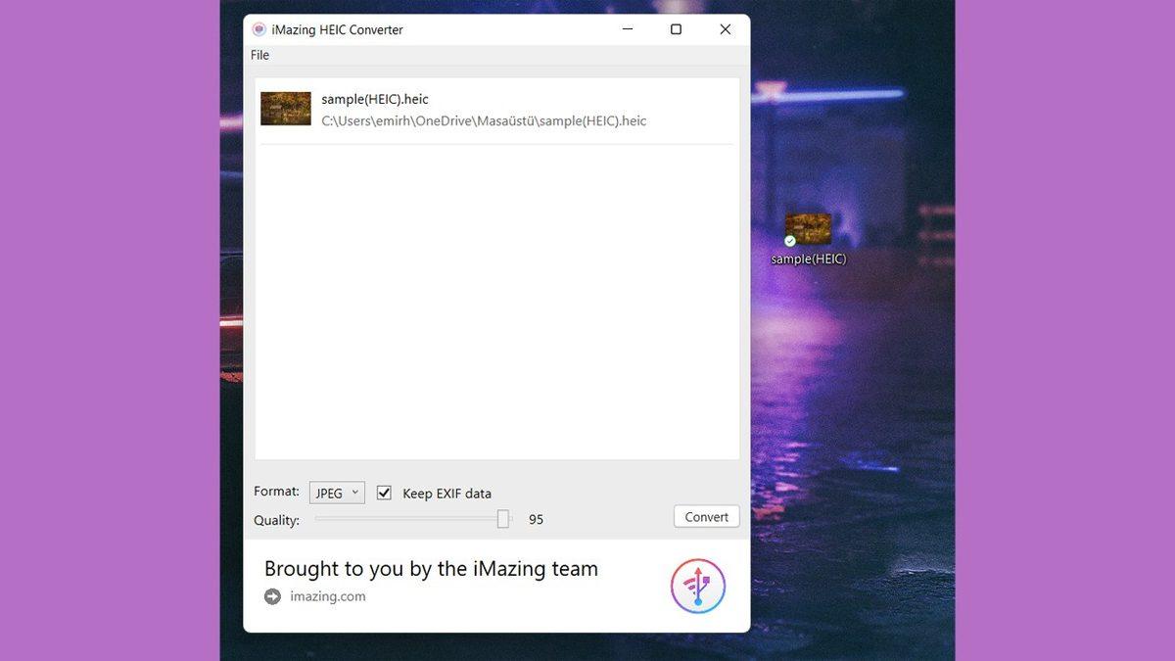Open the File menu

(x=259, y=55)
